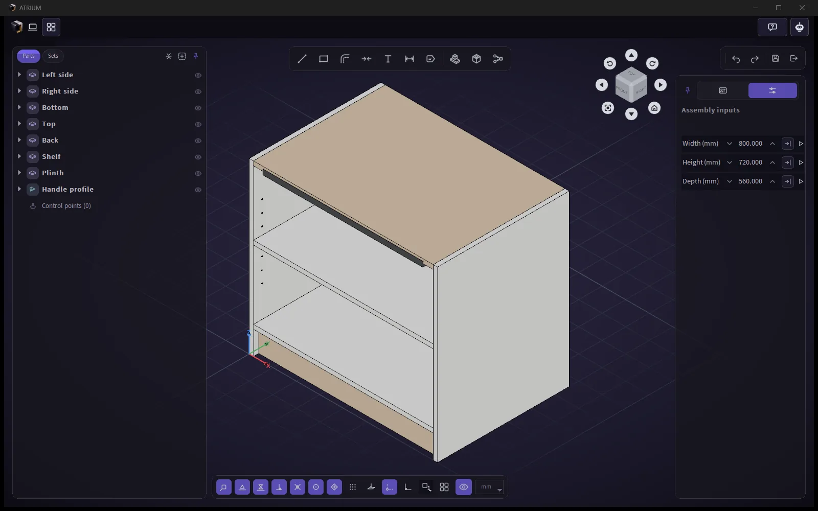
Task: Select Control points (0) entry
Action: 66,206
